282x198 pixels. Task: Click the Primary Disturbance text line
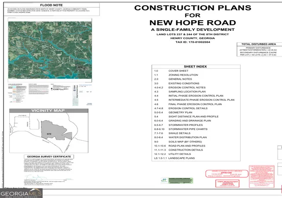coord(258,49)
